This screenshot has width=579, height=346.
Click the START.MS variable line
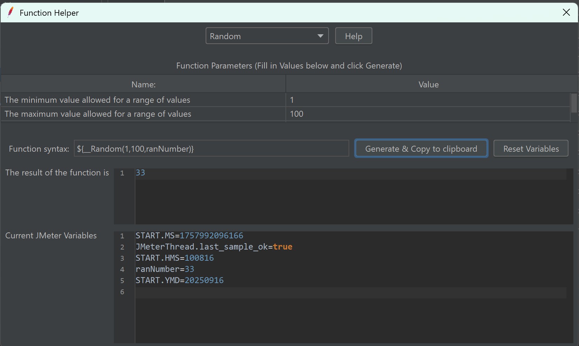coord(189,236)
